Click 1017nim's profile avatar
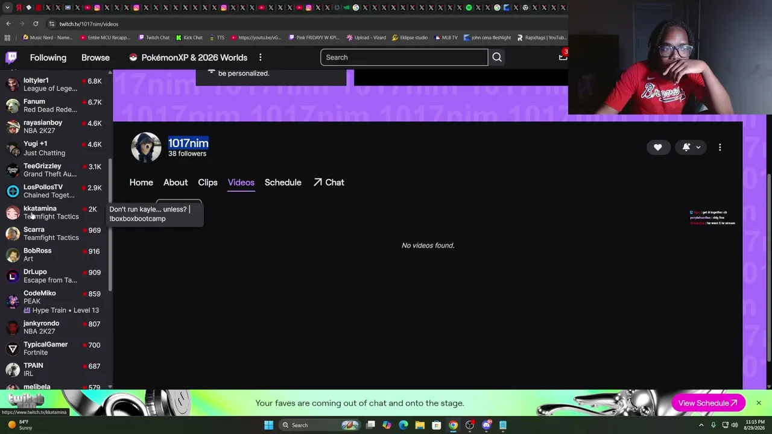The width and height of the screenshot is (772, 434). (146, 147)
